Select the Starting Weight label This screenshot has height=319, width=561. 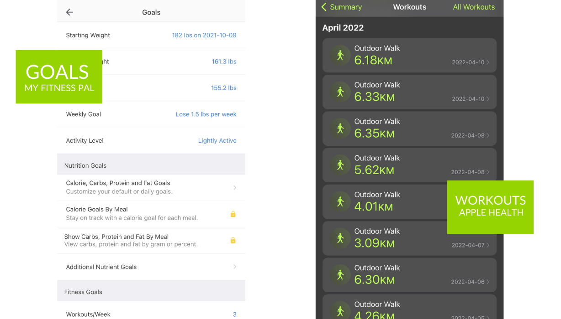[88, 35]
